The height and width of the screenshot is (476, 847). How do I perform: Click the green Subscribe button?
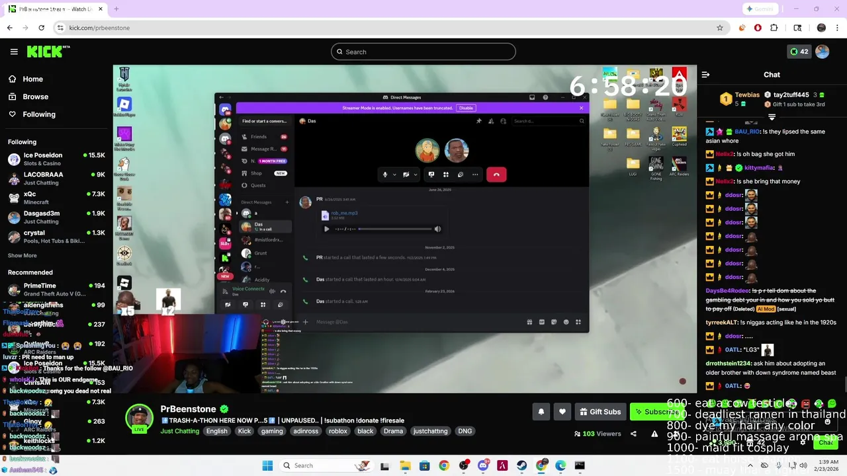coord(656,412)
